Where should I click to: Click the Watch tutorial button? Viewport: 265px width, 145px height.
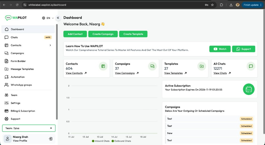pos(220,49)
